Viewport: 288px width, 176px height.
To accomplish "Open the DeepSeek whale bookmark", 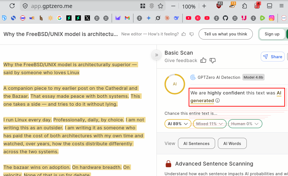I will coord(176,18).
